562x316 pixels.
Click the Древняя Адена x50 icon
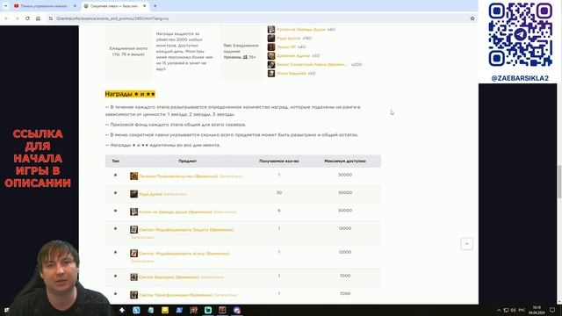point(271,55)
